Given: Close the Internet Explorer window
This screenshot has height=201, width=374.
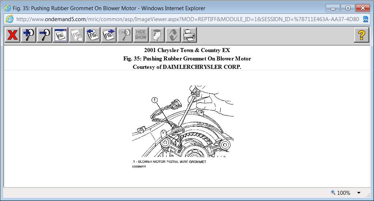Looking at the screenshot, I should tap(363, 8).
